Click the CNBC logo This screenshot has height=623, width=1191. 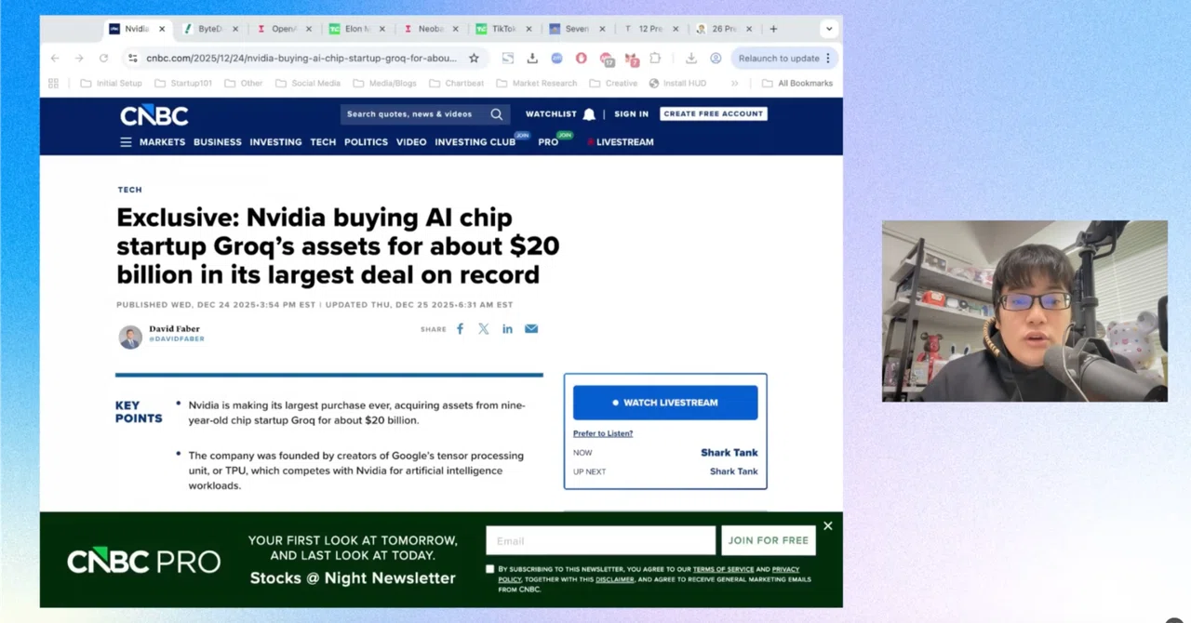click(x=154, y=115)
